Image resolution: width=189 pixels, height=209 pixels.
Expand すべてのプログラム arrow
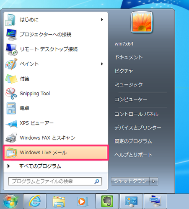[8, 166]
